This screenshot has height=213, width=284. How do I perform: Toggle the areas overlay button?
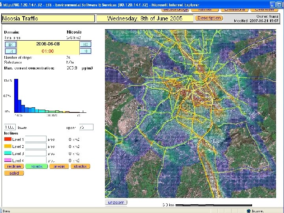tap(59, 166)
